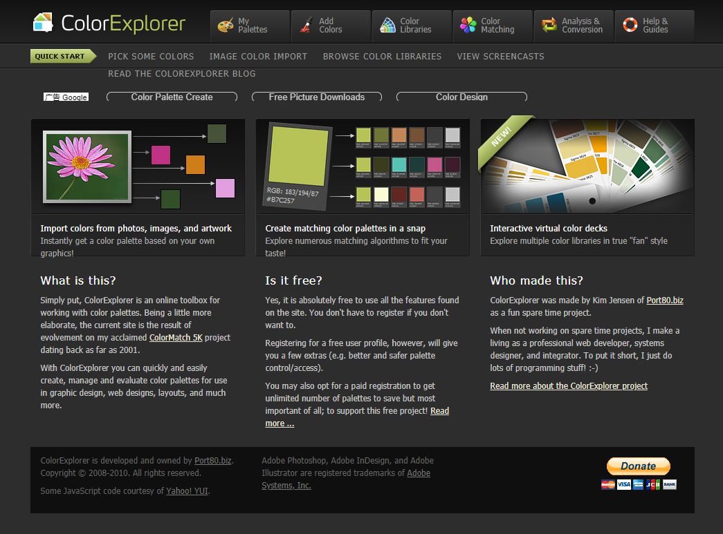The image size is (723, 534).
Task: Click the orange swatch in import illustration
Action: 195,165
